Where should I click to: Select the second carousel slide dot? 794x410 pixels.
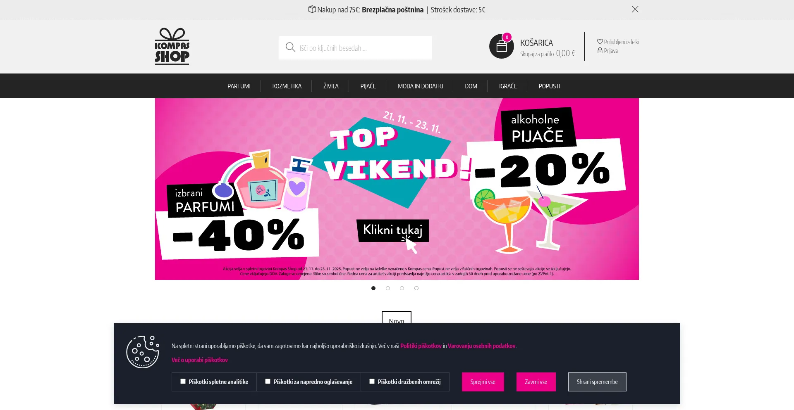(388, 288)
